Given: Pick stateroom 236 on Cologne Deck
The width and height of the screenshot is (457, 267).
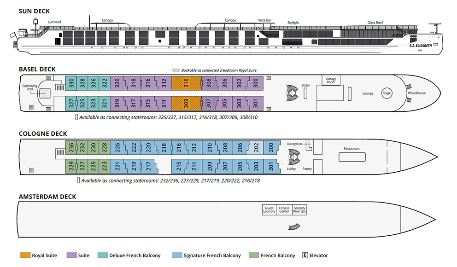Looking at the screenshot, I should tap(71, 147).
